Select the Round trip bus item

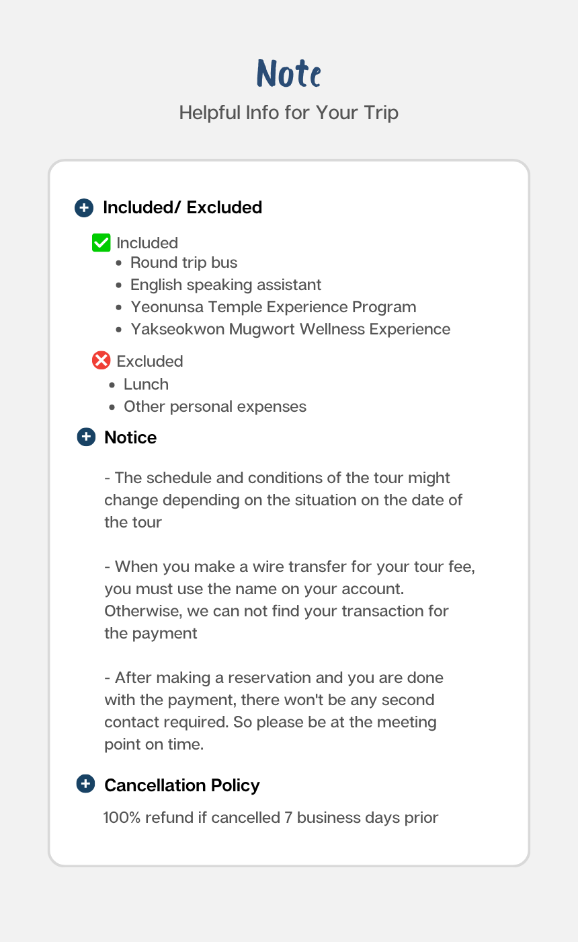click(x=183, y=262)
